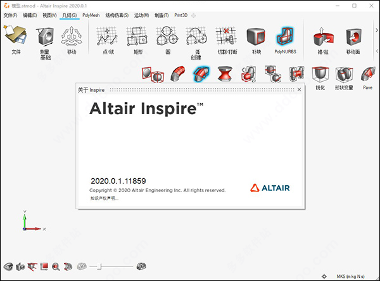Viewport: 380px width, 281px height.
Task: Click the magnifier zoom-fit icon
Action: point(56,266)
